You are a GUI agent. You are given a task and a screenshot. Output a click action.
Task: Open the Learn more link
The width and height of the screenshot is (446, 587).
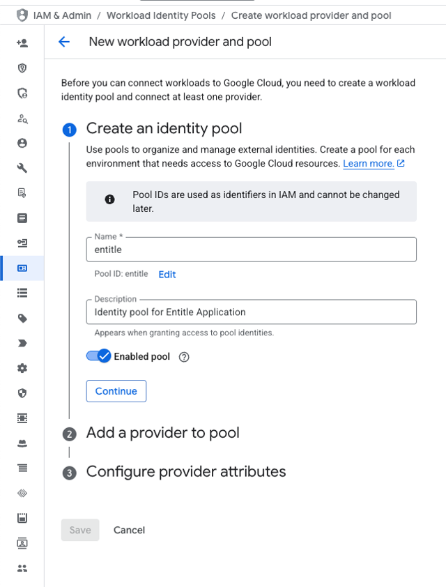[x=369, y=164]
